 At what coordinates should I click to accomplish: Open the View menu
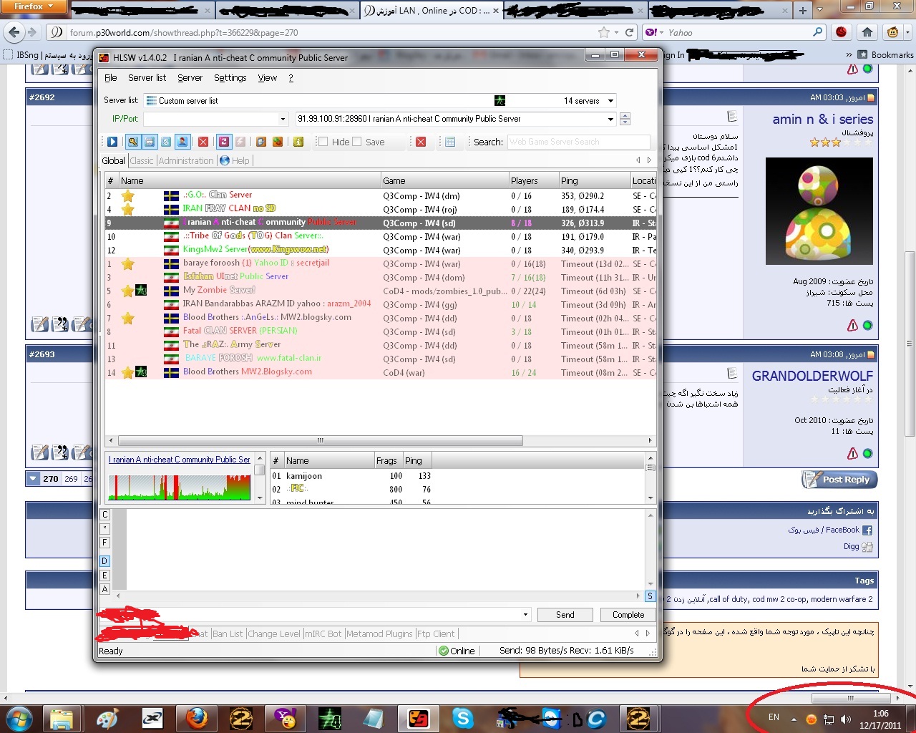[268, 78]
